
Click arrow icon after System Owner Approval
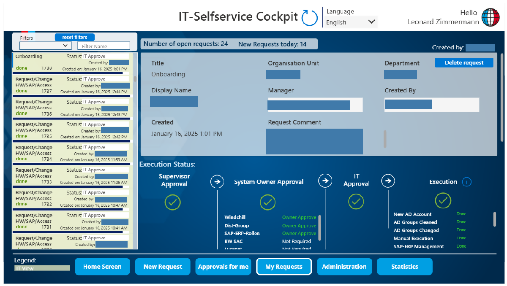pyautogui.click(x=325, y=181)
